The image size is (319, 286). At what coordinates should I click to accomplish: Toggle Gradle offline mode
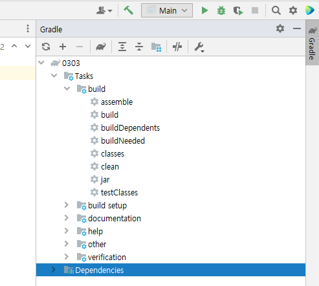pyautogui.click(x=177, y=47)
